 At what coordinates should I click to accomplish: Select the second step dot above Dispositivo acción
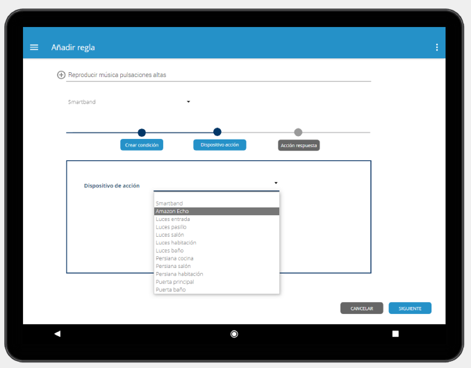click(217, 132)
